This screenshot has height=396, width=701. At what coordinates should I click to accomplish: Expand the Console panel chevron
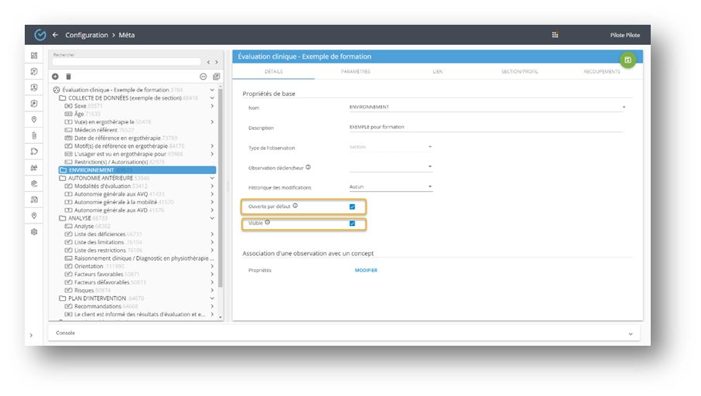pyautogui.click(x=631, y=333)
